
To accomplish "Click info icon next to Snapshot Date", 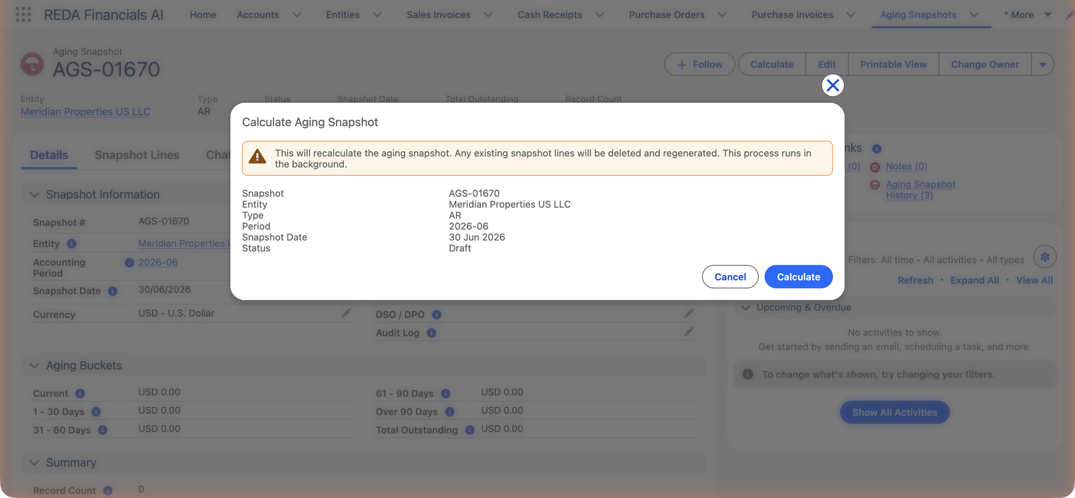I will point(113,291).
